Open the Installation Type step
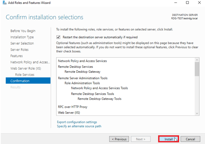The height and width of the screenshot is (144, 205). (x=22, y=37)
